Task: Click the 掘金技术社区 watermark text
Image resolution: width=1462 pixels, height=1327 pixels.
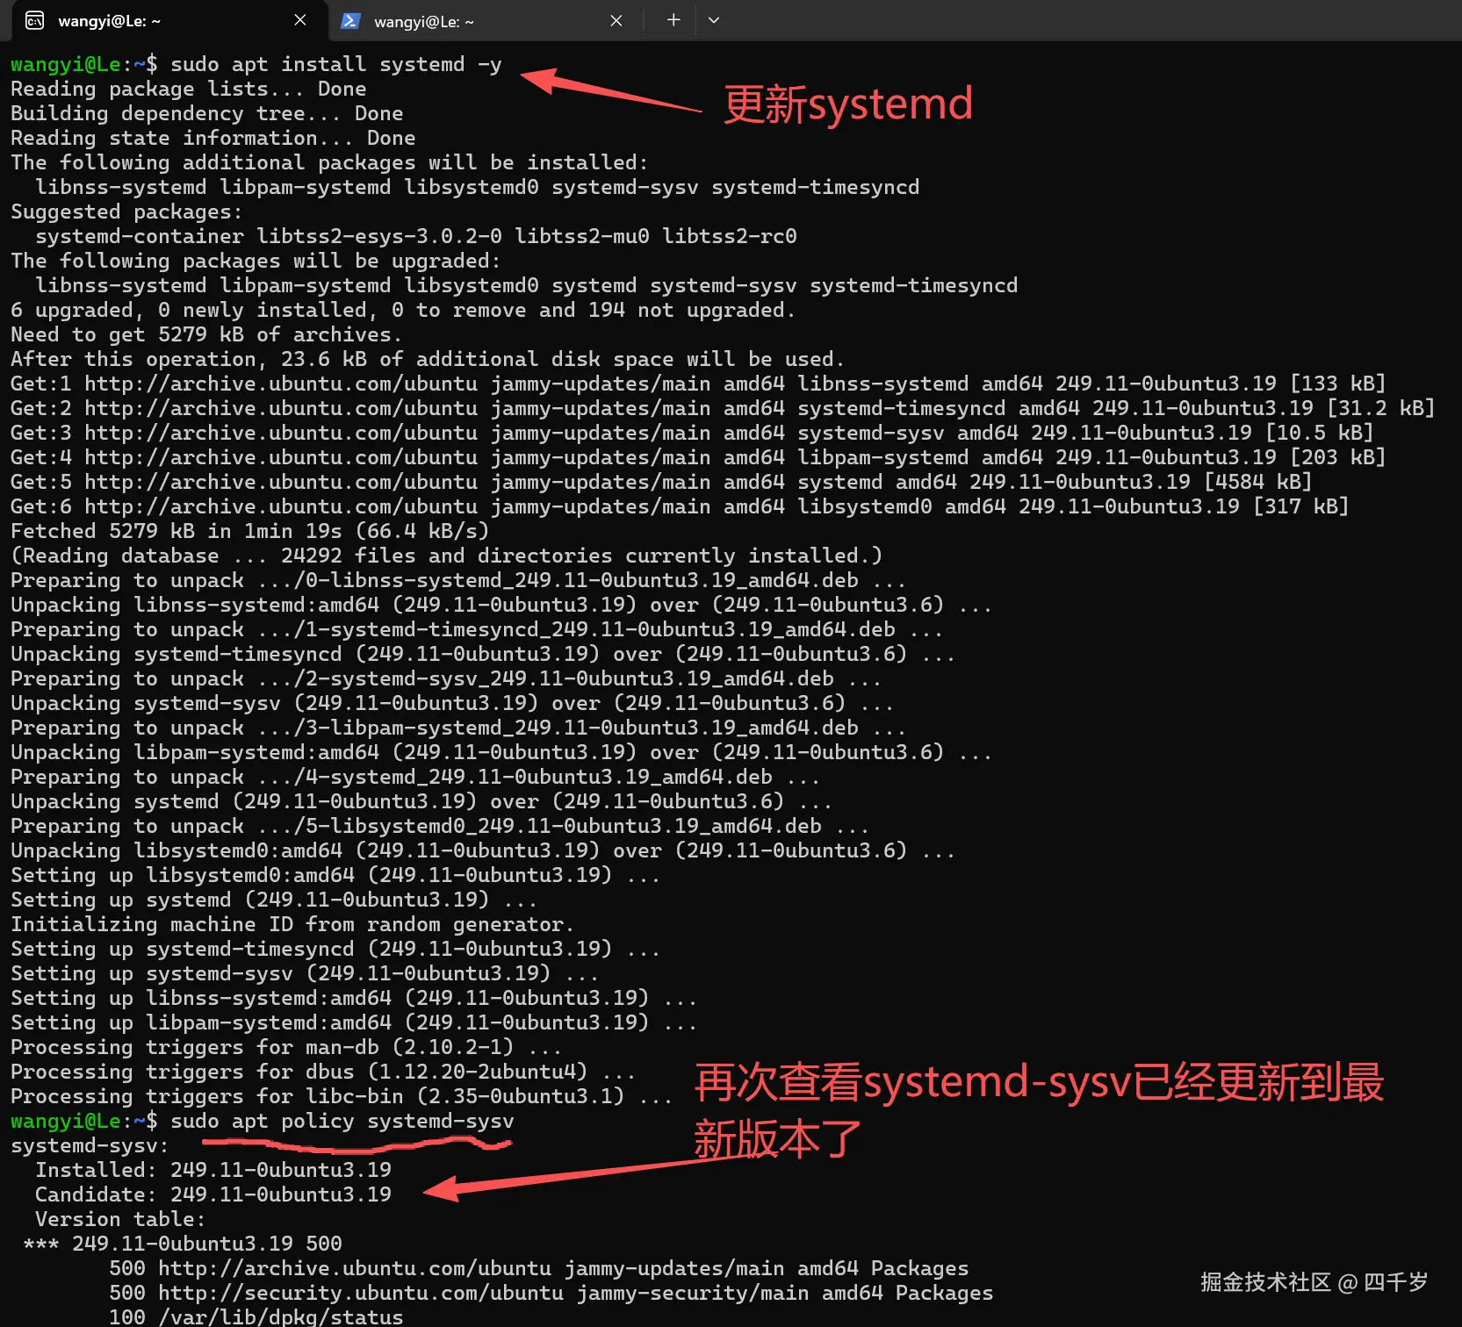Action: [1261, 1281]
